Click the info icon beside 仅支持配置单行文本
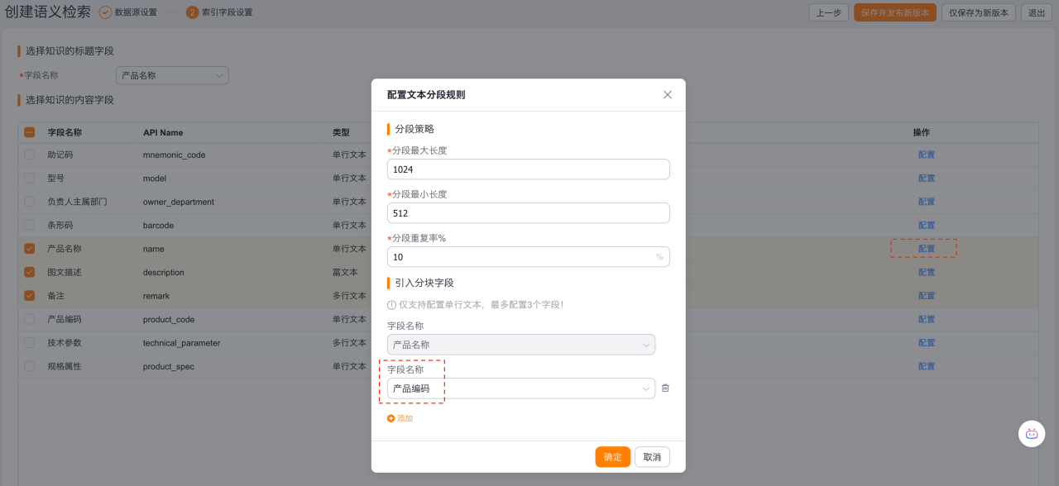The width and height of the screenshot is (1059, 486). coord(391,305)
